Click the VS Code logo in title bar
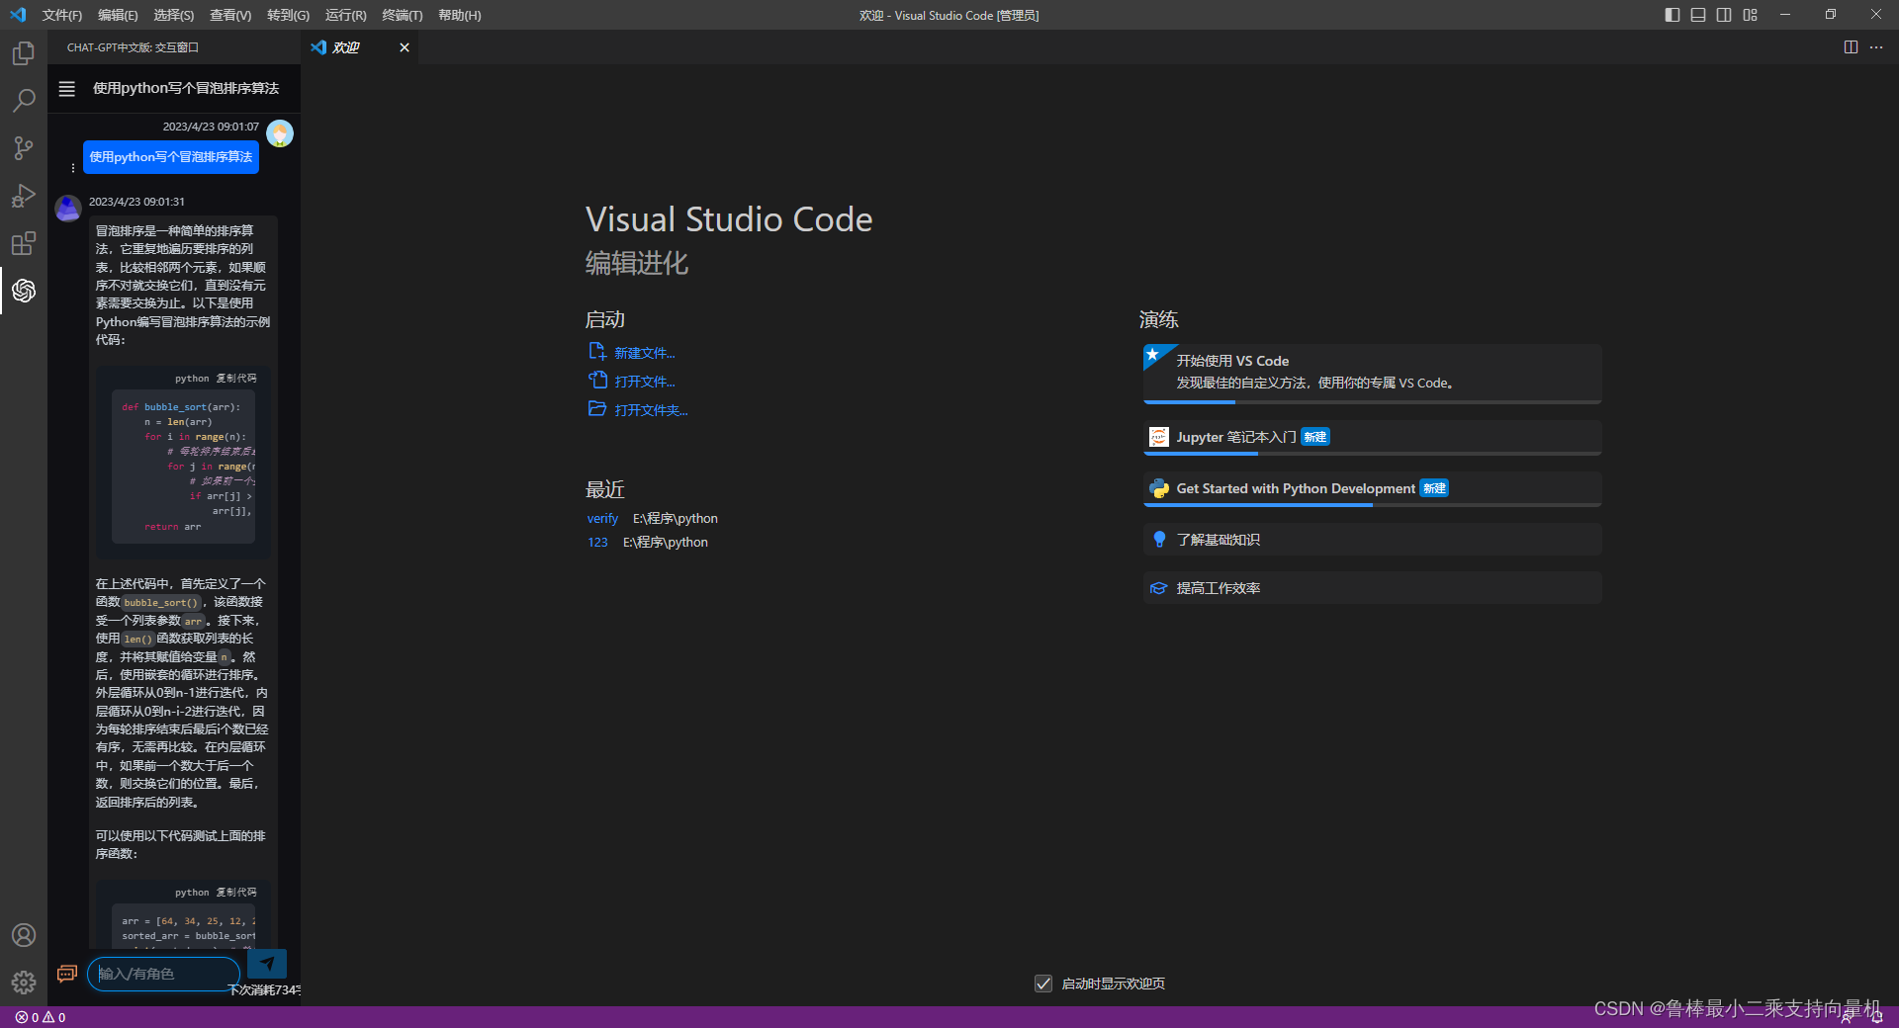The image size is (1899, 1028). 18,15
